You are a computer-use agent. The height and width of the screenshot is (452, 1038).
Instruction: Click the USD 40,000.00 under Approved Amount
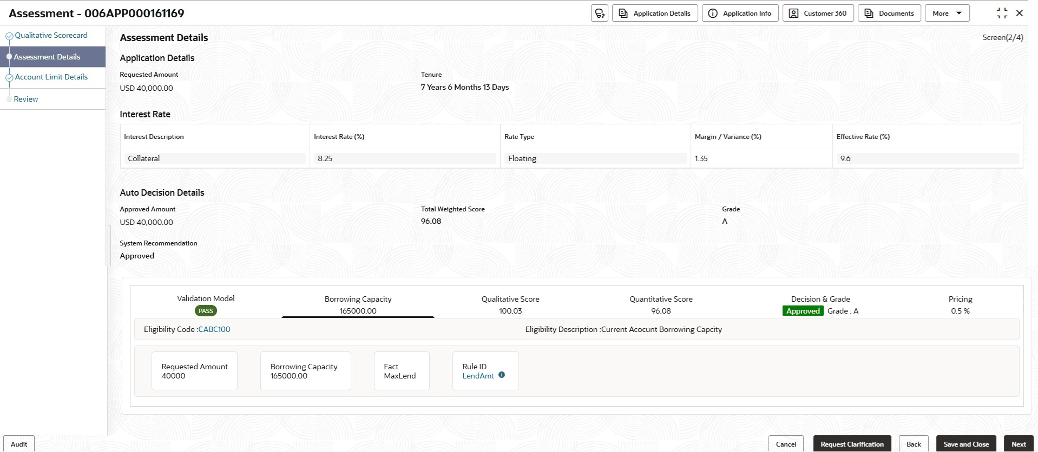tap(146, 222)
